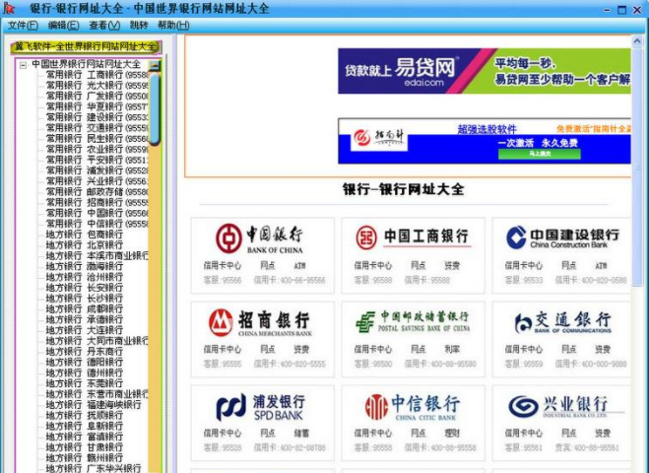Select tree item 常用银行 建设银行

click(x=97, y=117)
